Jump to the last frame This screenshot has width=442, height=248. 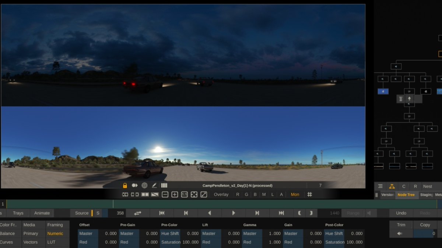click(x=281, y=213)
